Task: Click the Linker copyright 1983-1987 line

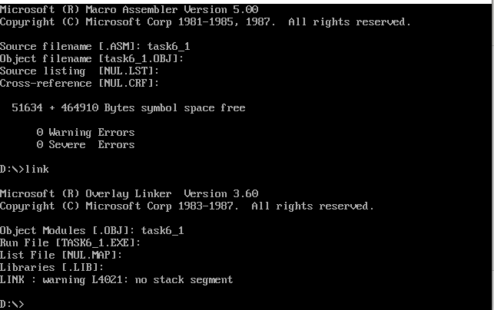Action: click(187, 206)
